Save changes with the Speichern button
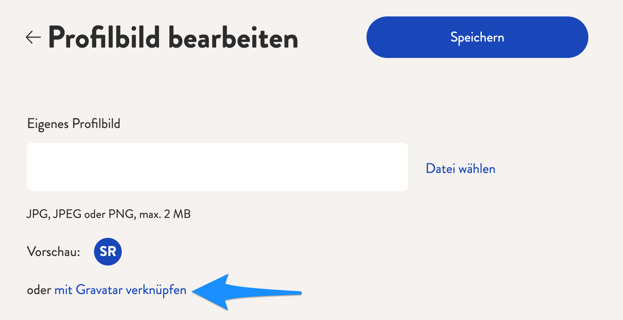Screen dimensions: 623x320 tap(477, 37)
